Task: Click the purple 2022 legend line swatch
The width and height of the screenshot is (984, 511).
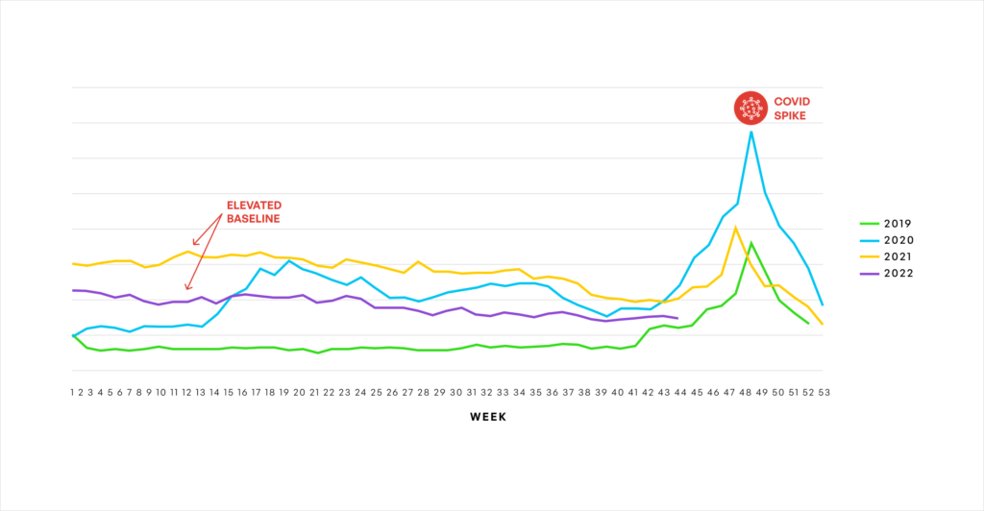Action: pos(869,274)
